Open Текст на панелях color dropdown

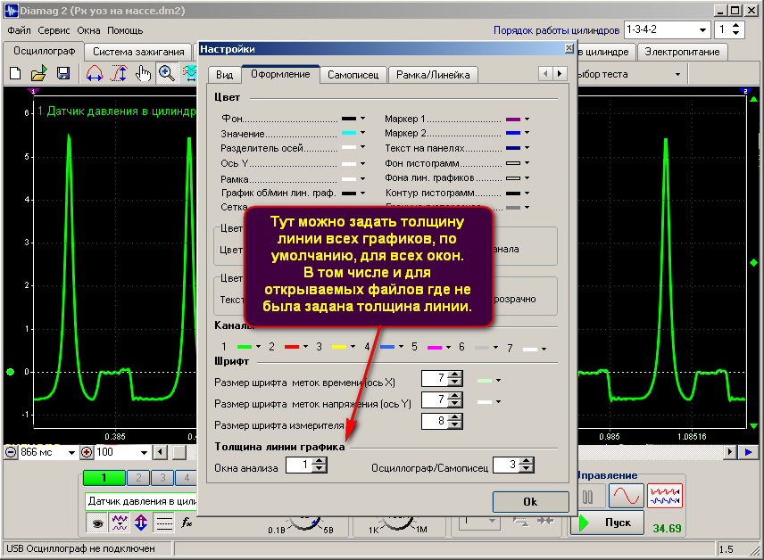click(527, 147)
